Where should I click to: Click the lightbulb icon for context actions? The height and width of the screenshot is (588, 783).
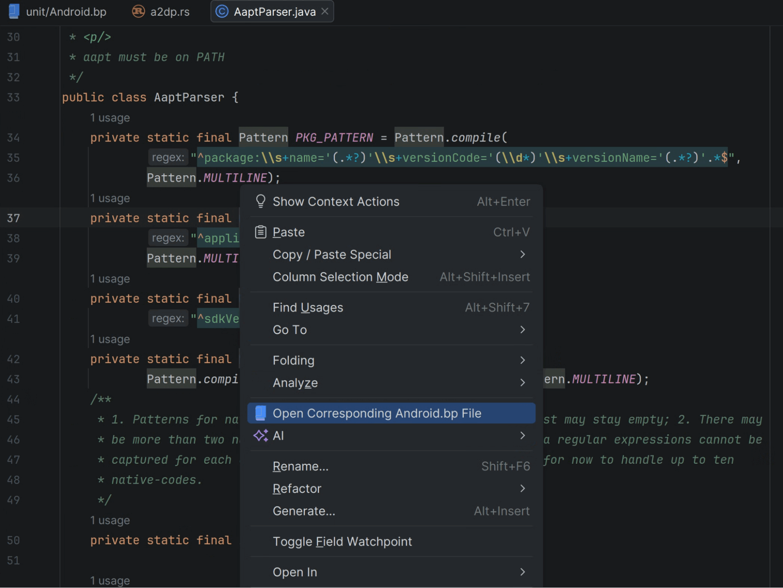260,201
